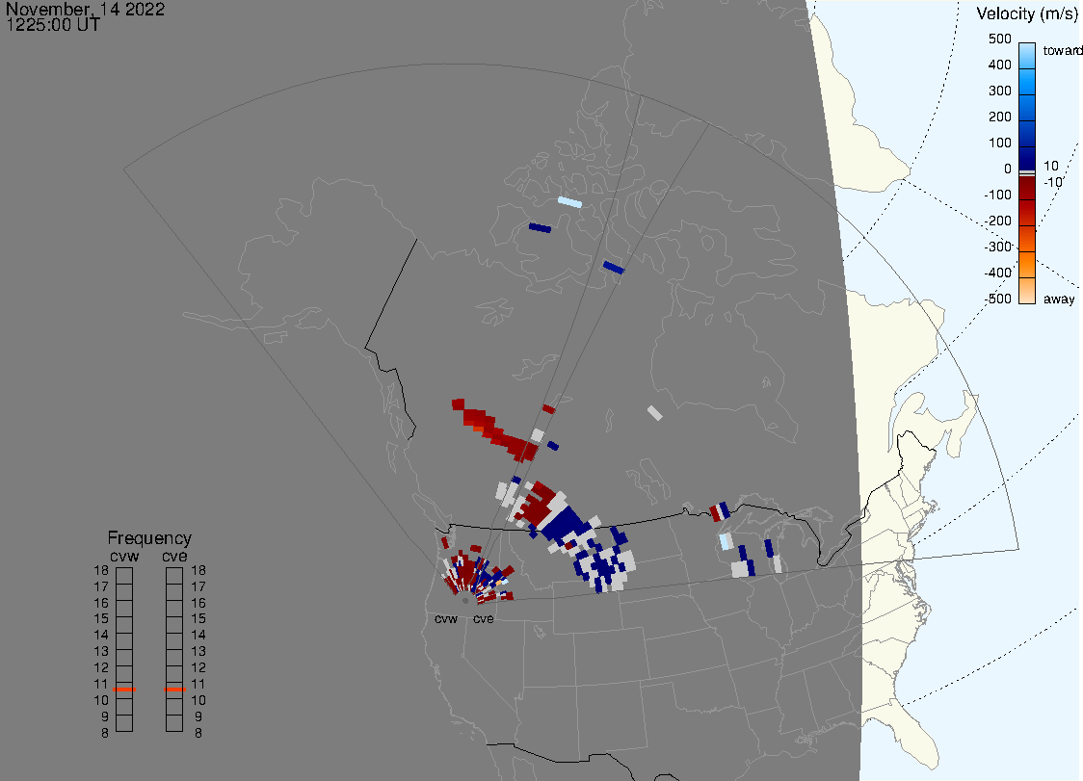Click the "cve" heading in Frequency legend

point(174,556)
